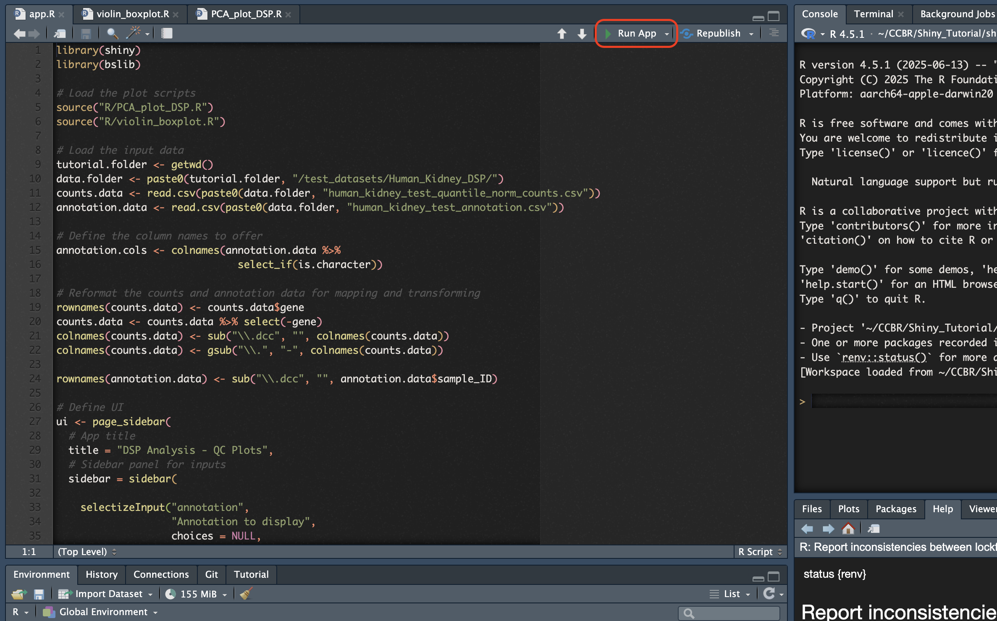Expand the Run App options dropdown
Image resolution: width=997 pixels, height=621 pixels.
click(667, 34)
